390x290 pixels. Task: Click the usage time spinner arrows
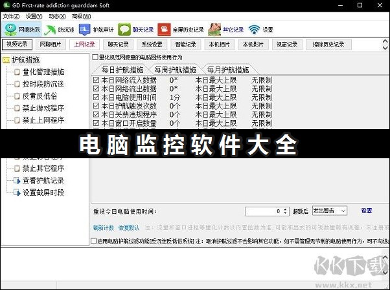(285, 211)
